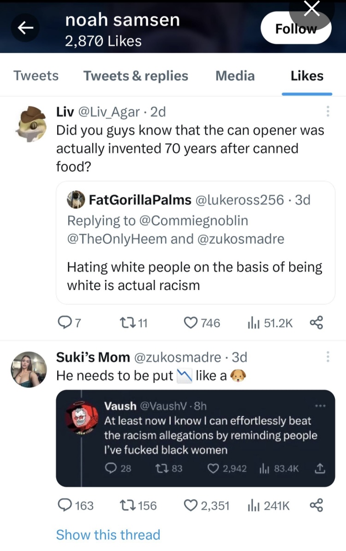Viewport: 346px width, 551px height.
Task: Open more options on Suki's Mom tweet
Action: point(328,357)
